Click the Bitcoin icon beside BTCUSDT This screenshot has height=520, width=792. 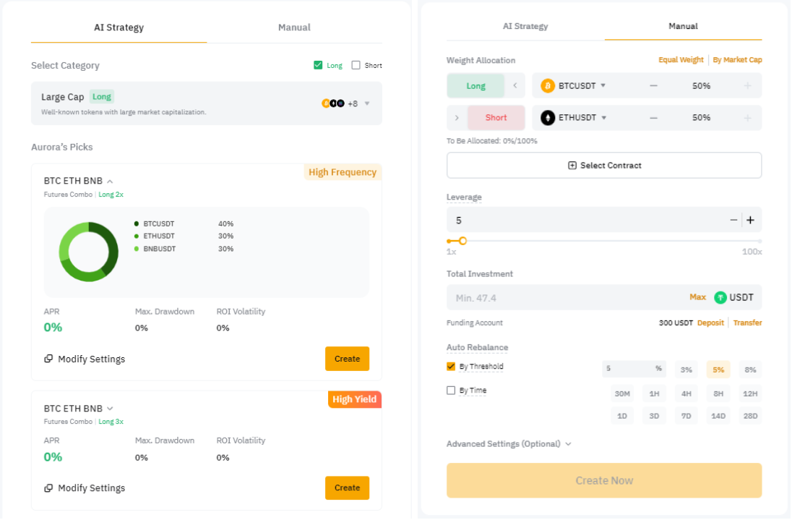pyautogui.click(x=548, y=86)
